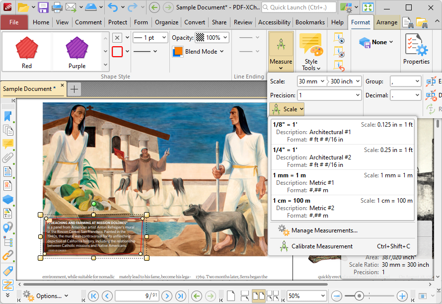Open the None layer dropdown
Viewport: 442px width, 304px height.
[x=376, y=42]
